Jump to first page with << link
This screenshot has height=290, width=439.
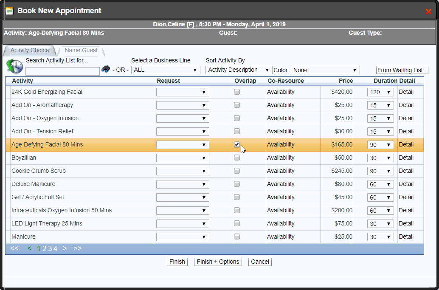[x=14, y=248]
